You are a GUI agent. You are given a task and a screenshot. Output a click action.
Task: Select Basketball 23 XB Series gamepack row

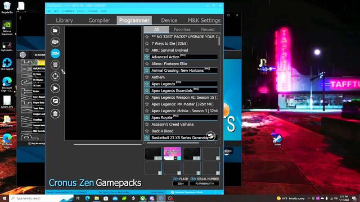pyautogui.click(x=181, y=137)
